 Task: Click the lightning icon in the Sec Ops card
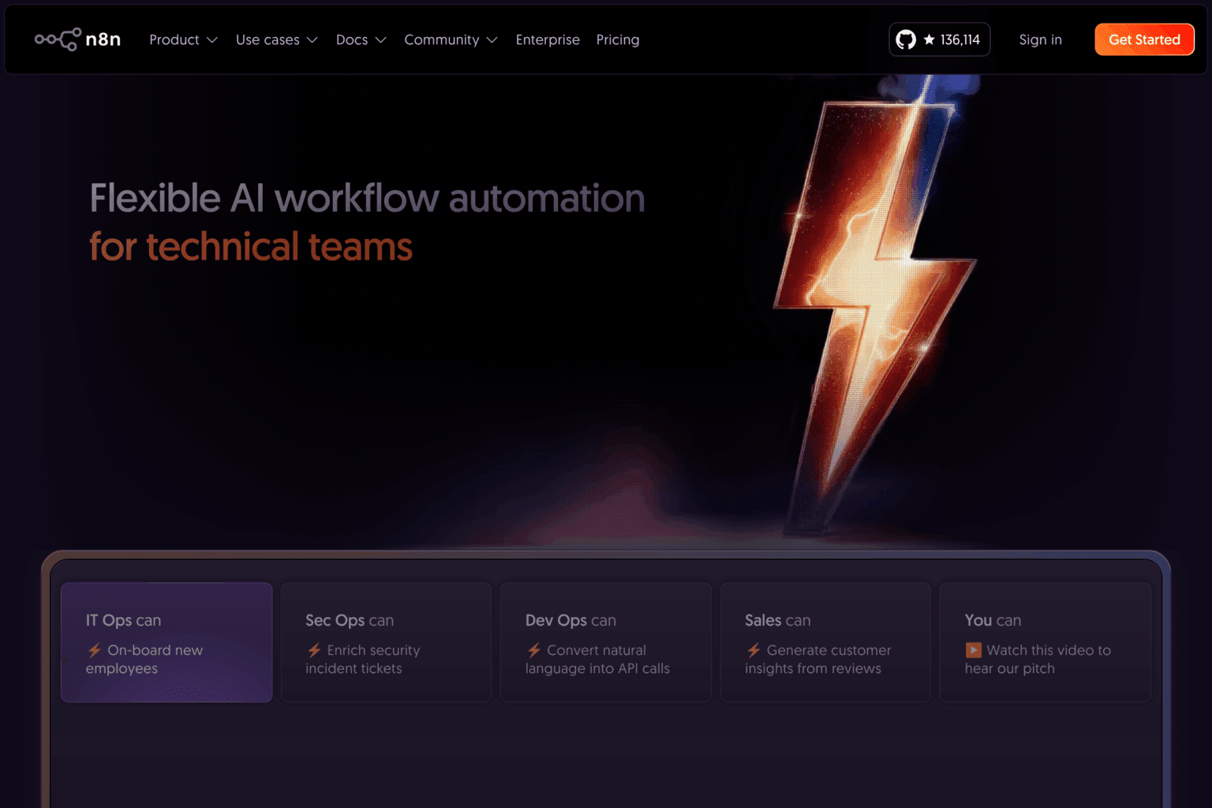[314, 650]
